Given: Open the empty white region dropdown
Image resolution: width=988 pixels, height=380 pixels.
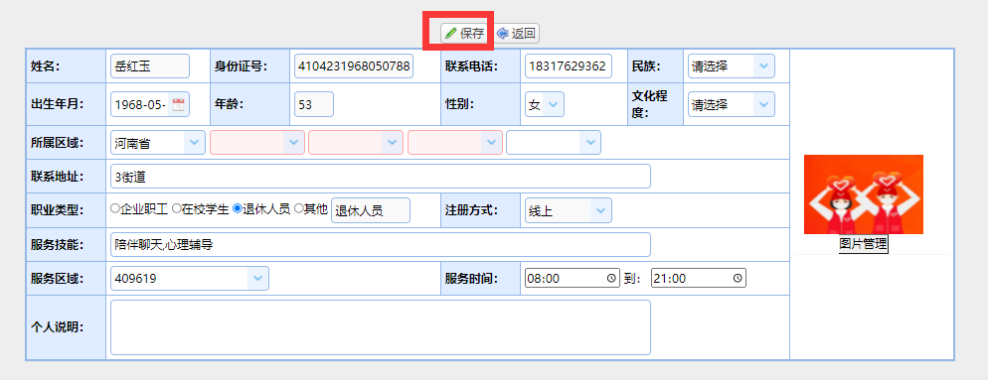Looking at the screenshot, I should tap(554, 143).
